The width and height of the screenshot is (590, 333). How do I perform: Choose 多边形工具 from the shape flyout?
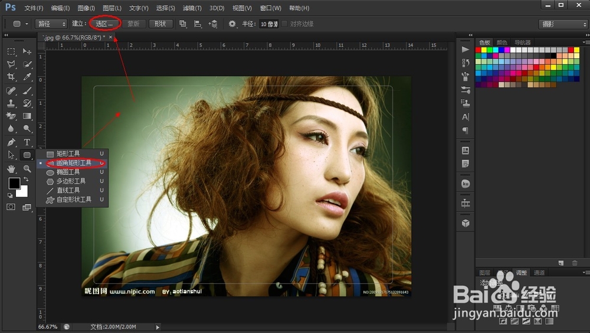pos(71,181)
